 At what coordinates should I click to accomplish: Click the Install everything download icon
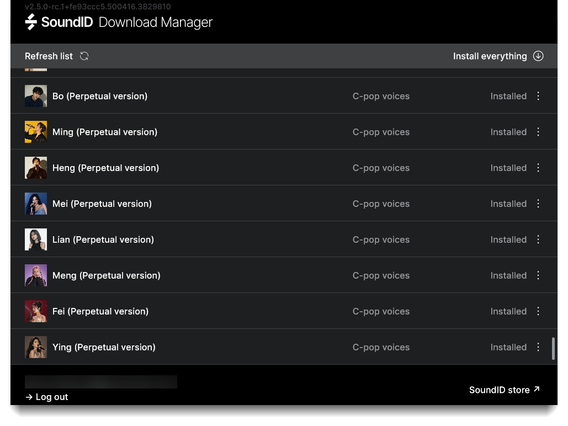538,56
